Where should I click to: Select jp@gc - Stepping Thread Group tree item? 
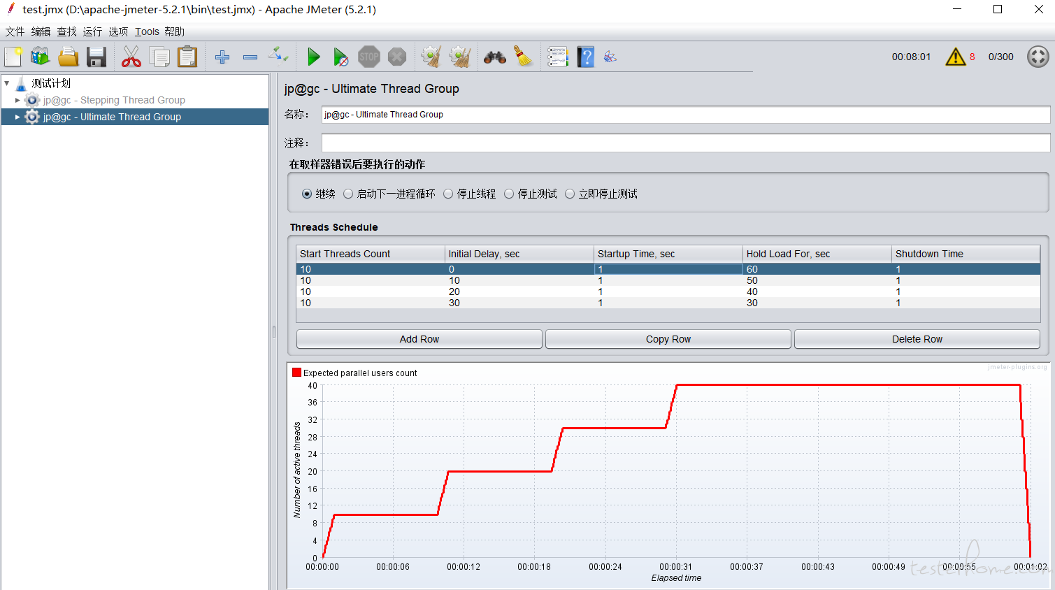tap(114, 100)
